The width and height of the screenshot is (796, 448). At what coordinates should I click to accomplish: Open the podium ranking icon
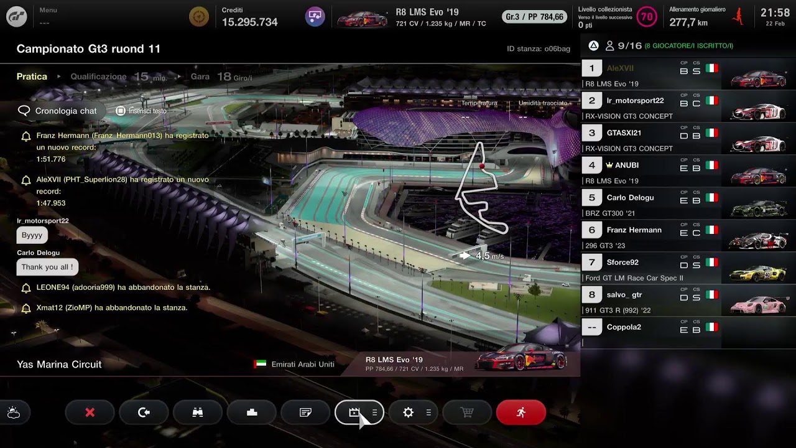(252, 413)
